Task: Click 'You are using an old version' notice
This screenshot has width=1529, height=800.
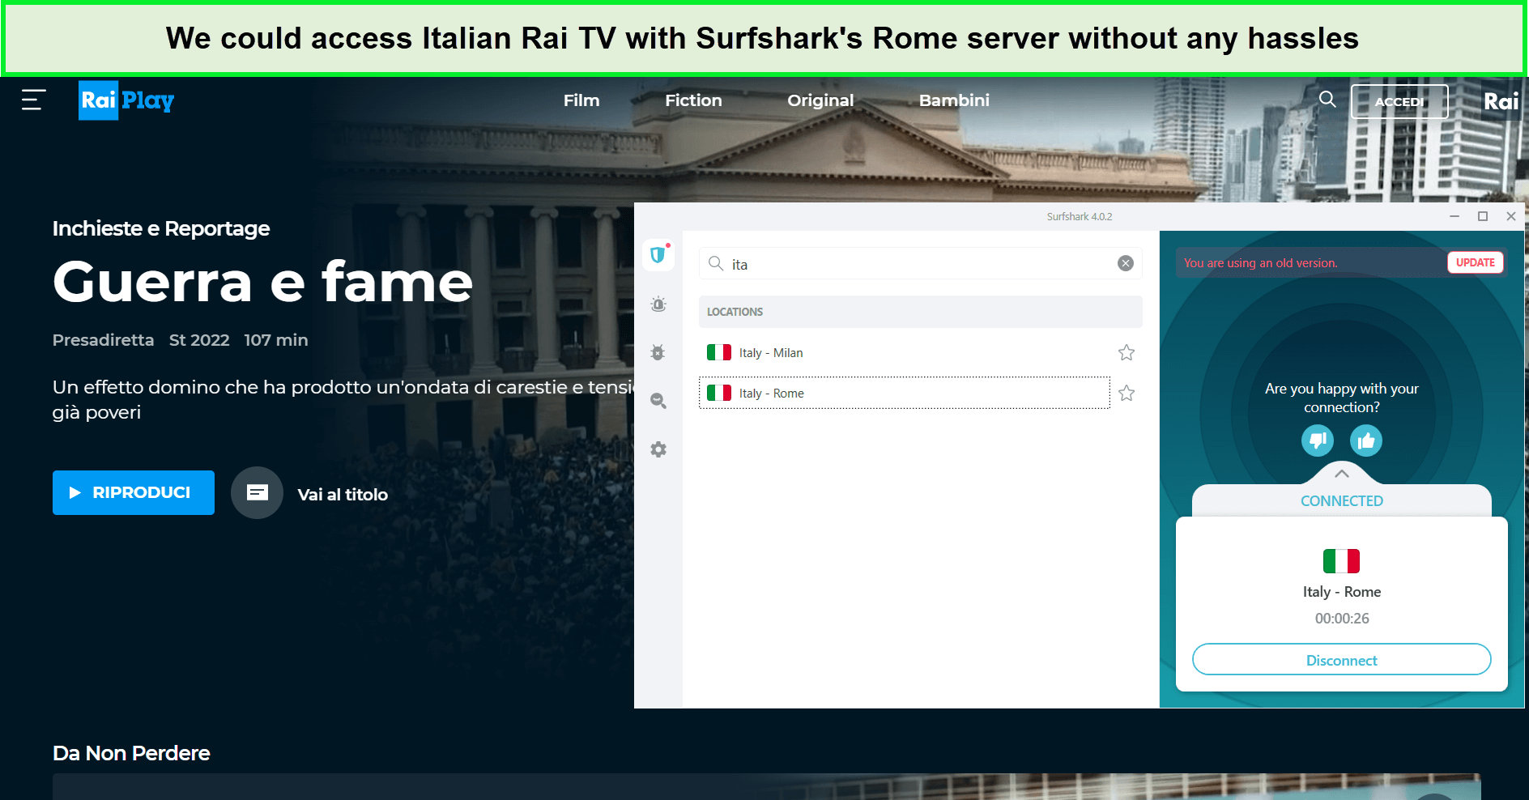Action: coord(1260,263)
